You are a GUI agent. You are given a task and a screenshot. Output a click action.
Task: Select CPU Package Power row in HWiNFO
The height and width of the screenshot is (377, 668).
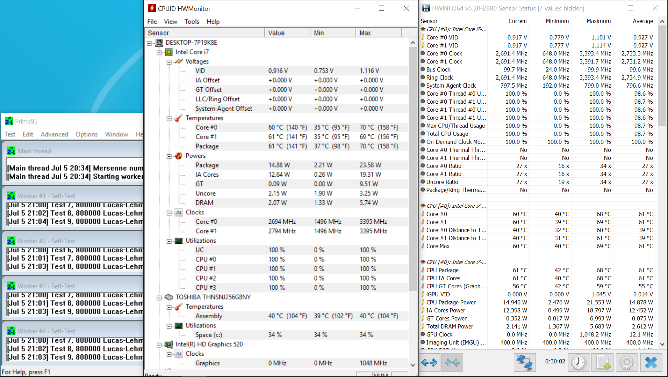click(x=537, y=302)
